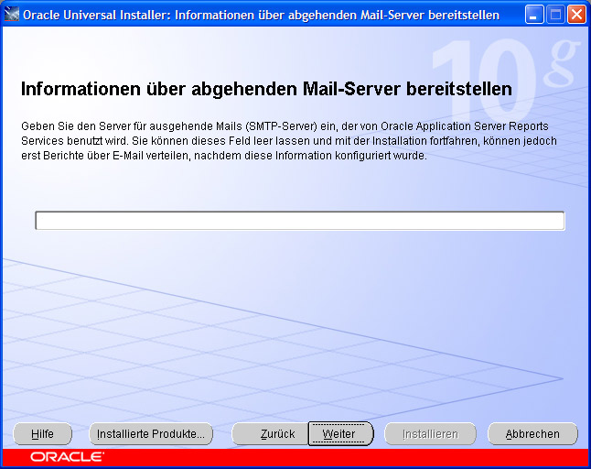The image size is (591, 469).
Task: Go back with the Zurück button
Action: [x=270, y=434]
